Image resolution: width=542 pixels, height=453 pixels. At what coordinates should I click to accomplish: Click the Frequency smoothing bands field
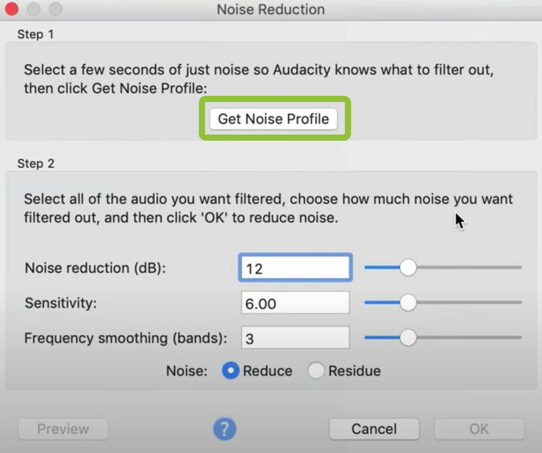pos(295,337)
